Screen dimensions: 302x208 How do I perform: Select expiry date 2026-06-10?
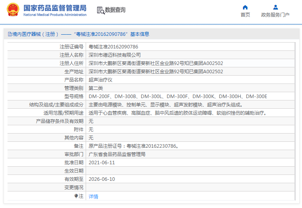102,179
